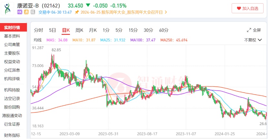Click the 2023-05-31 date axis label
Viewport: 268px width, 139px height.
[x=108, y=134]
